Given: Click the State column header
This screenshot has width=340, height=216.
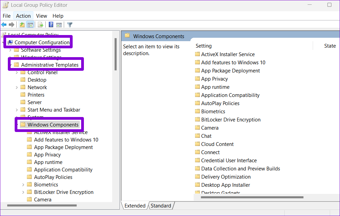Looking at the screenshot, I should 330,46.
